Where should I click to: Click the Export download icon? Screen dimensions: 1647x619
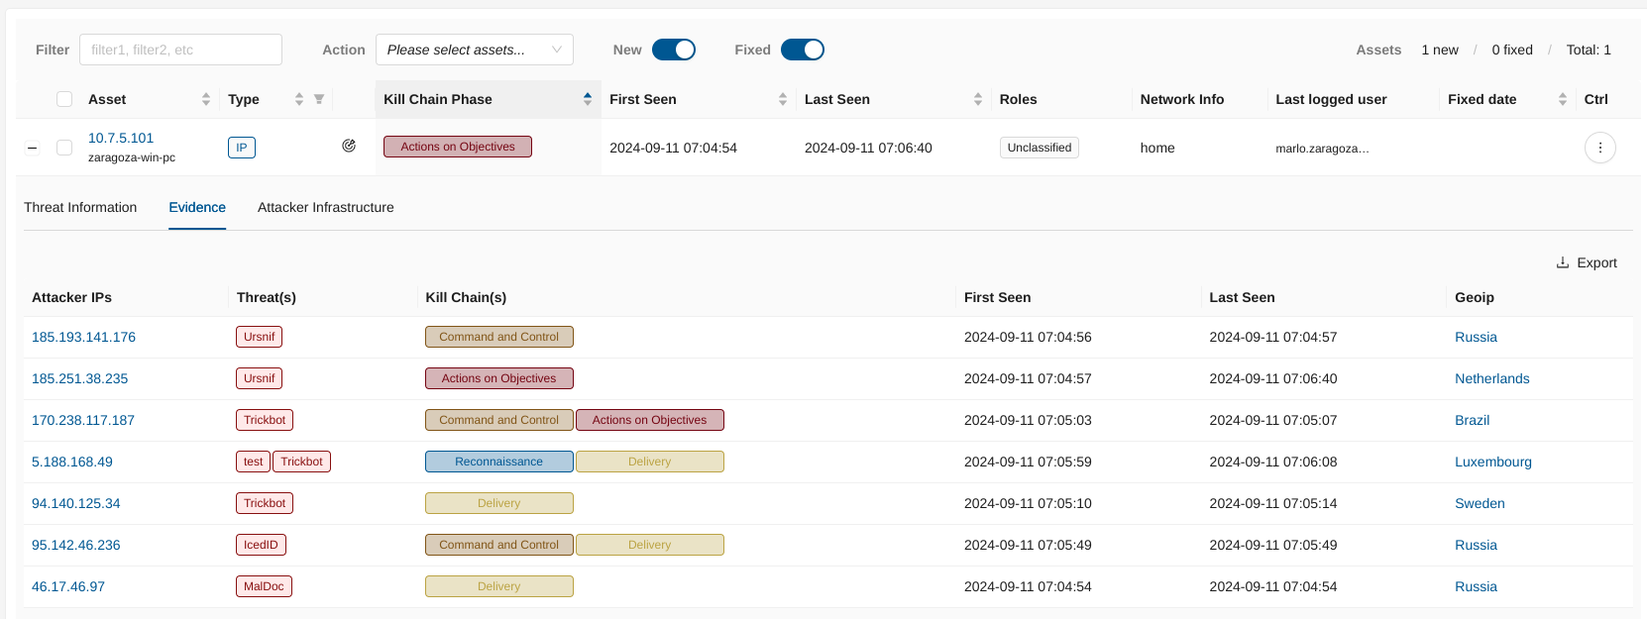(1563, 262)
